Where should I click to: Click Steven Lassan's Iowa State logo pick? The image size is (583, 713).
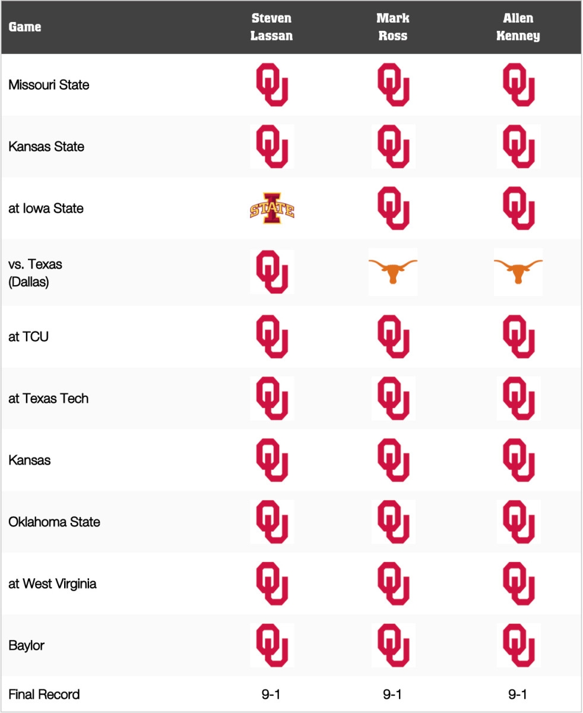click(x=272, y=209)
